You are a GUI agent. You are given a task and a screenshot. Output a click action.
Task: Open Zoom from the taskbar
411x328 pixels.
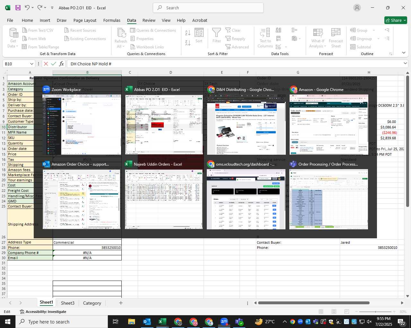pos(224,322)
